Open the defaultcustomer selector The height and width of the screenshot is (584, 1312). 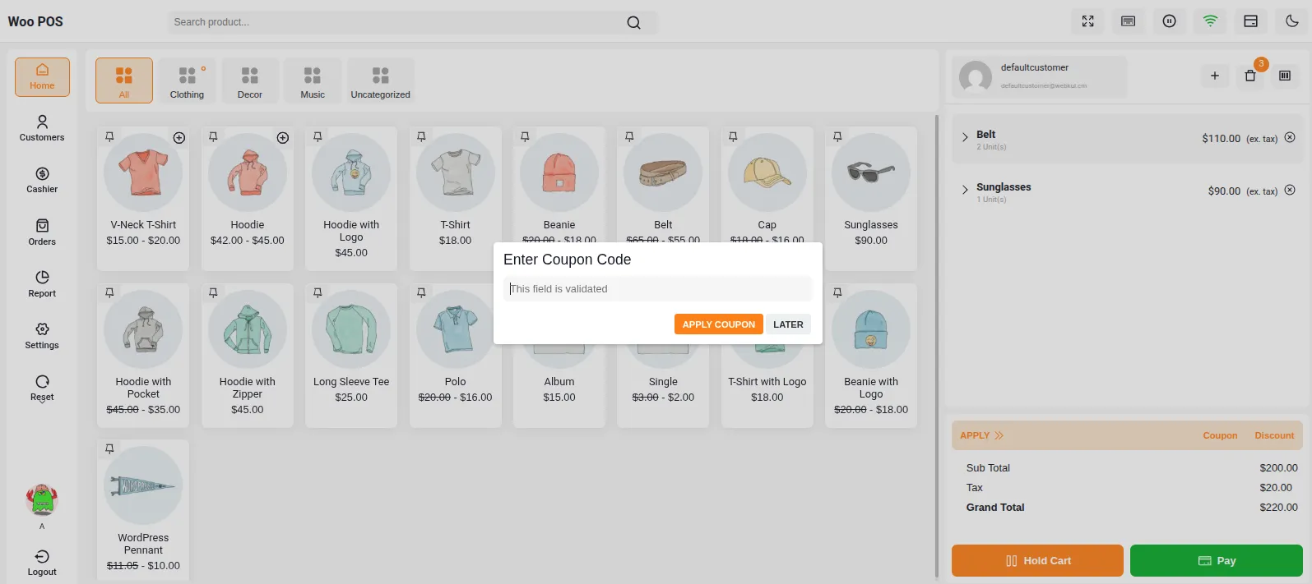(x=1040, y=76)
